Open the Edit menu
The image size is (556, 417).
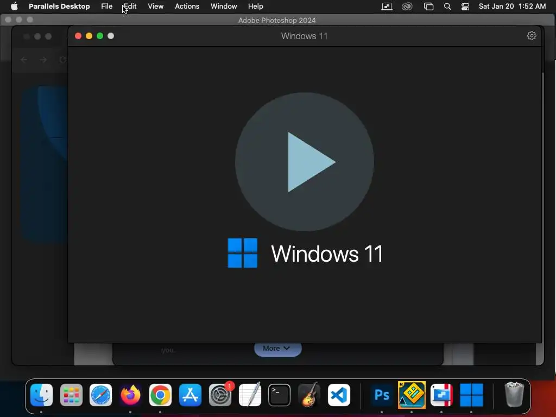pos(130,7)
